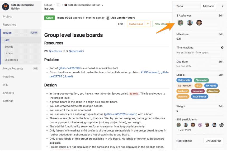227x151 pixels.
Task: Open the #1295 (closed) issue link
Action: tap(150, 72)
